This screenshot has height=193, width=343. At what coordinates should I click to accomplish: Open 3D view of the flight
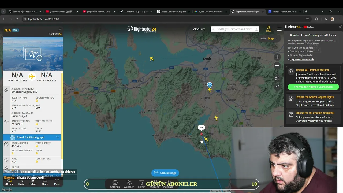pyautogui.click(x=9, y=182)
